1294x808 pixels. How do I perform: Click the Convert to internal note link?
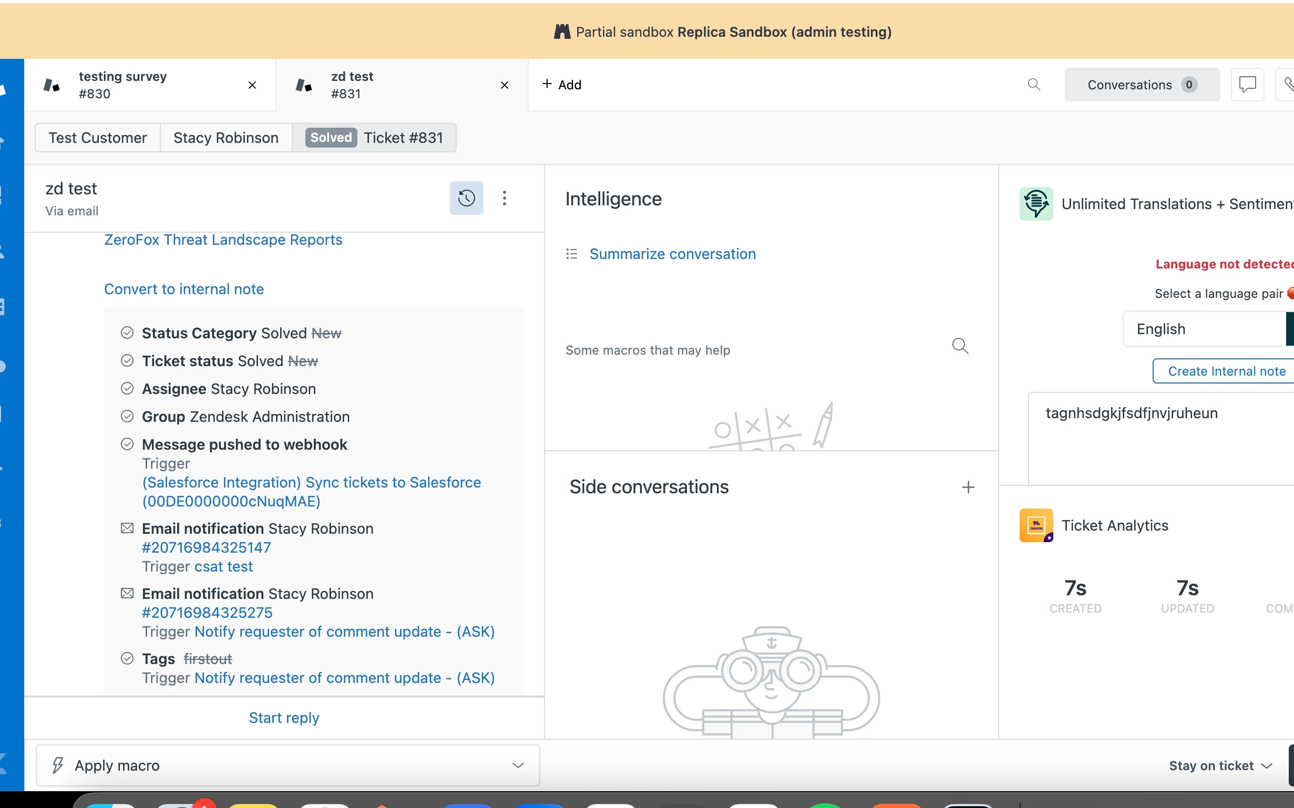[184, 289]
